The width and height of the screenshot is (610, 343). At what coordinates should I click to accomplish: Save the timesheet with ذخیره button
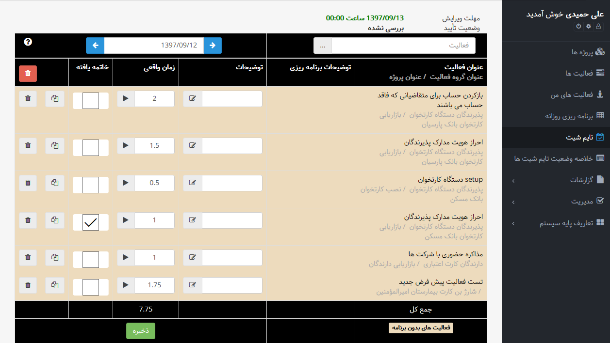(x=140, y=330)
